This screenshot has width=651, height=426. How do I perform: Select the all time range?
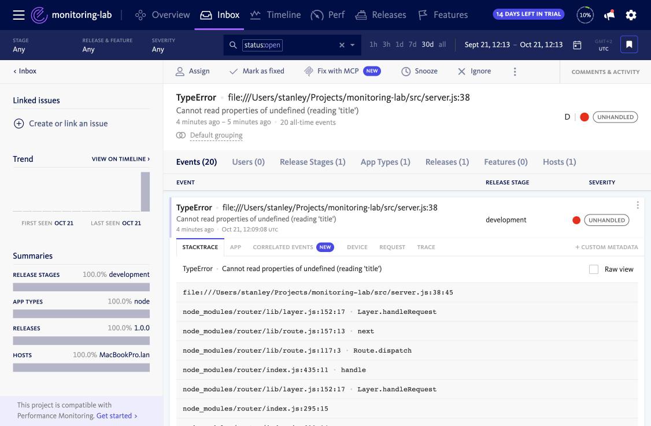click(x=442, y=45)
